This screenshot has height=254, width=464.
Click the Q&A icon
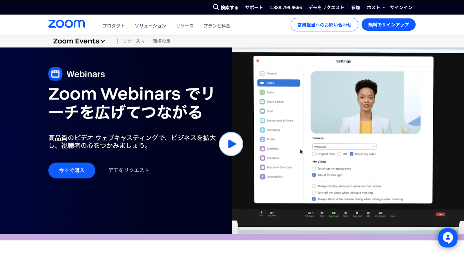click(x=369, y=213)
